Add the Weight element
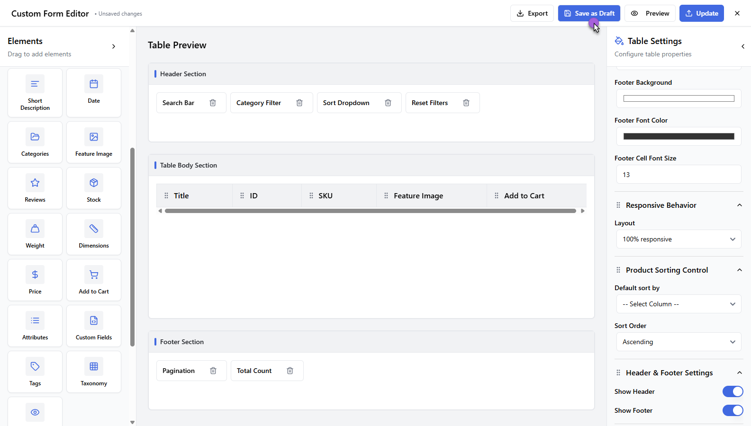 (x=35, y=234)
